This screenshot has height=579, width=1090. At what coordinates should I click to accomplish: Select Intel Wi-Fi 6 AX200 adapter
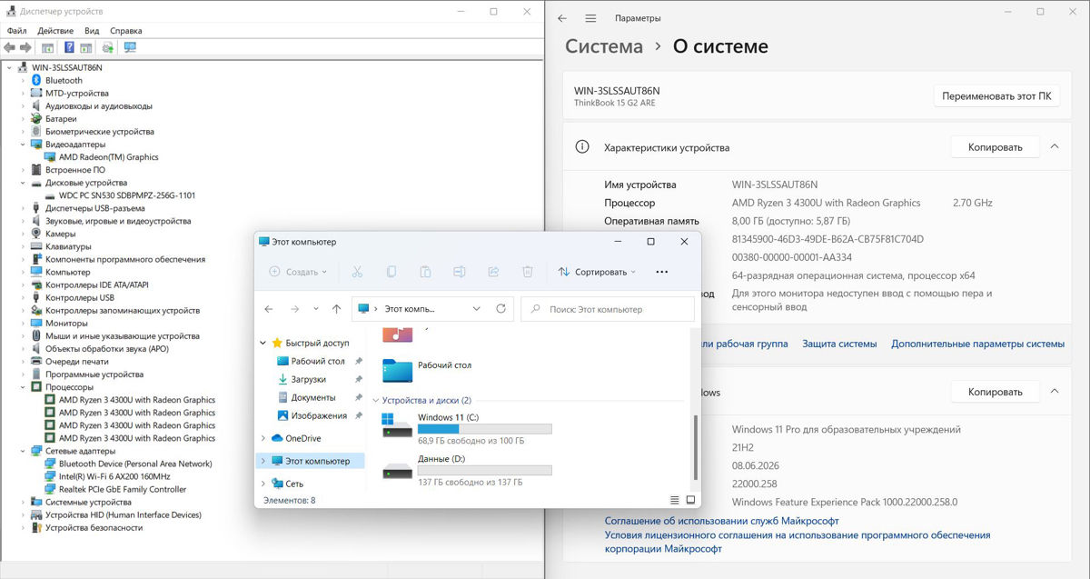[x=114, y=476]
